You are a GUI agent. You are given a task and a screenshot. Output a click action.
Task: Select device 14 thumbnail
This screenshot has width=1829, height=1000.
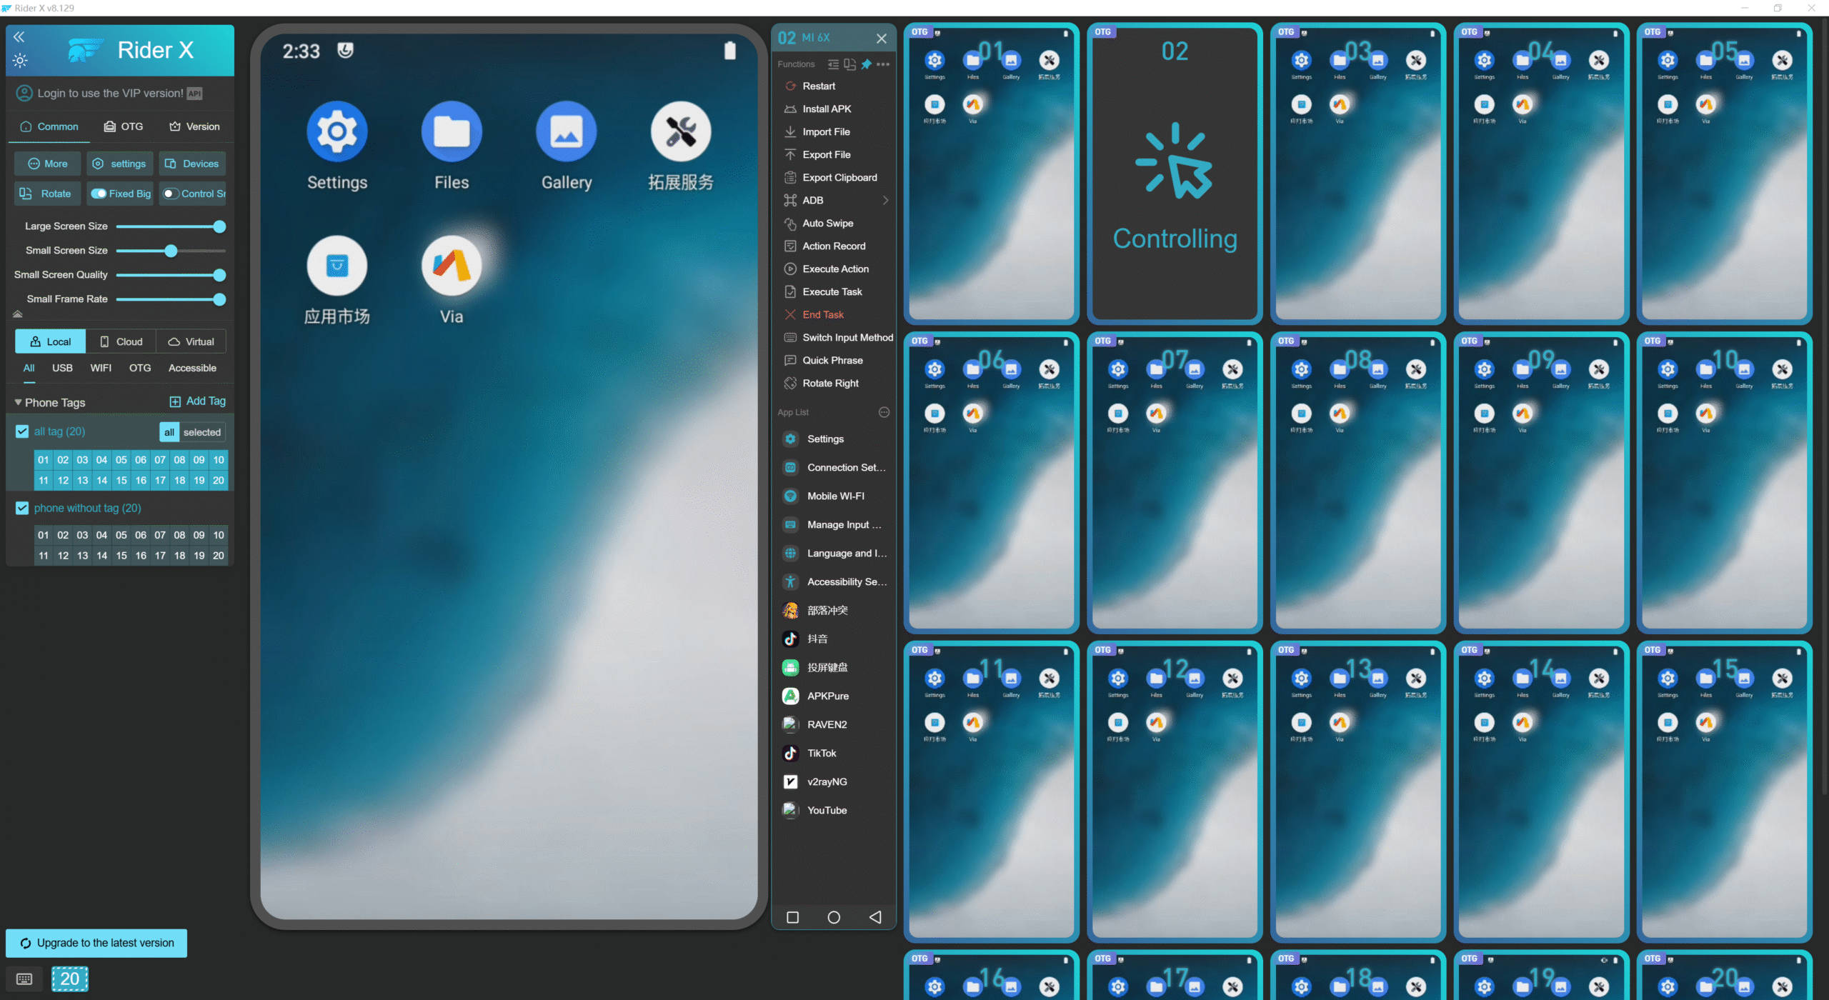pyautogui.click(x=1541, y=791)
